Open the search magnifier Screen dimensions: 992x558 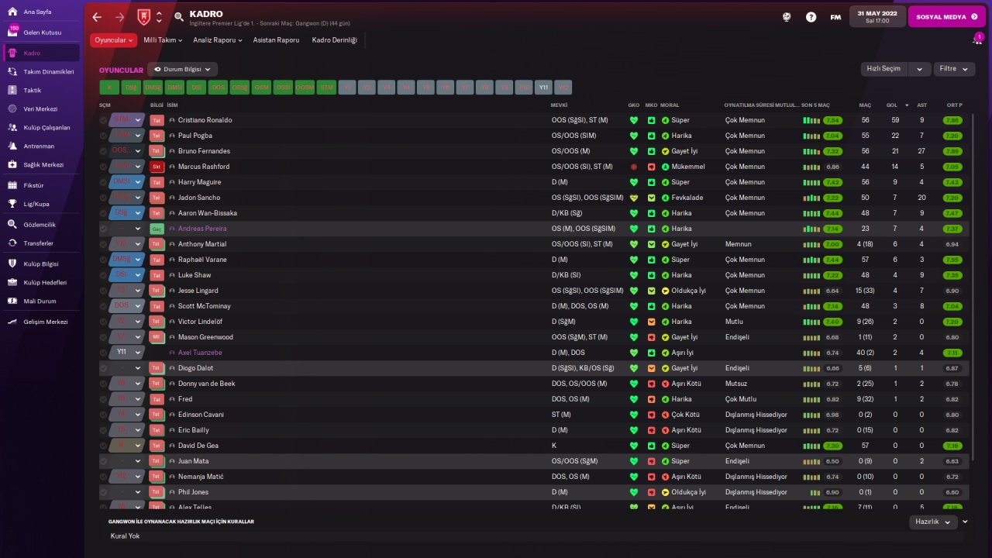point(179,17)
